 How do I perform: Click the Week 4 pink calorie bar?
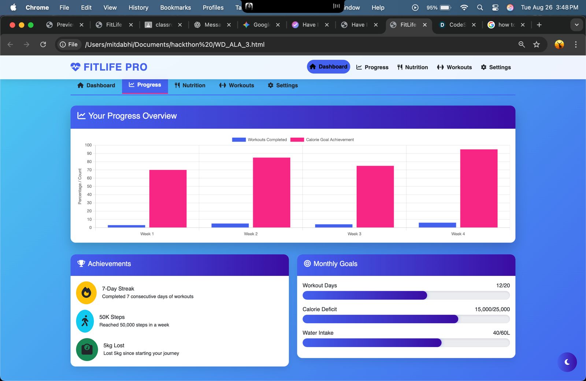pyautogui.click(x=479, y=188)
